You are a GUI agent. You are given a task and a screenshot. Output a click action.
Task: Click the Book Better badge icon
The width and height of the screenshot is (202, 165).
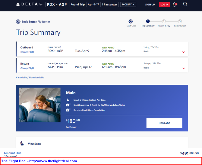pos(18,22)
